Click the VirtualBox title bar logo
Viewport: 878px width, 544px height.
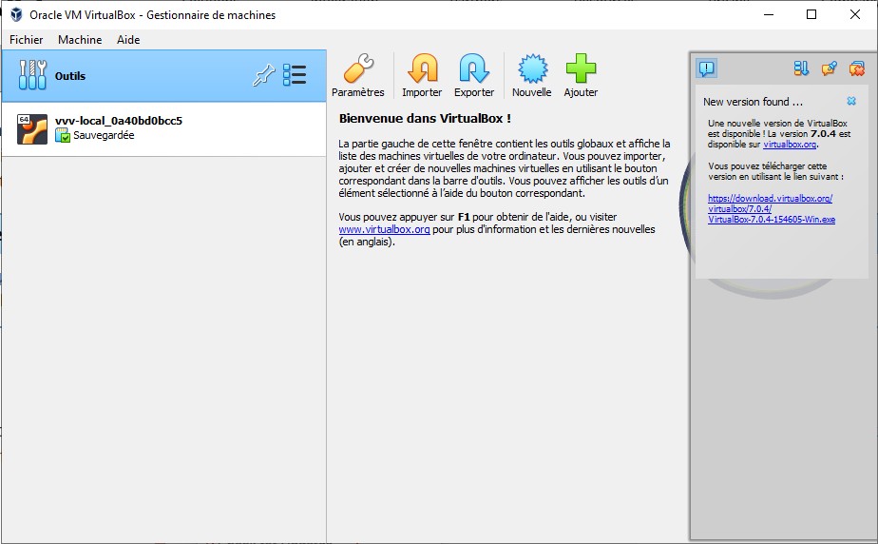click(16, 14)
